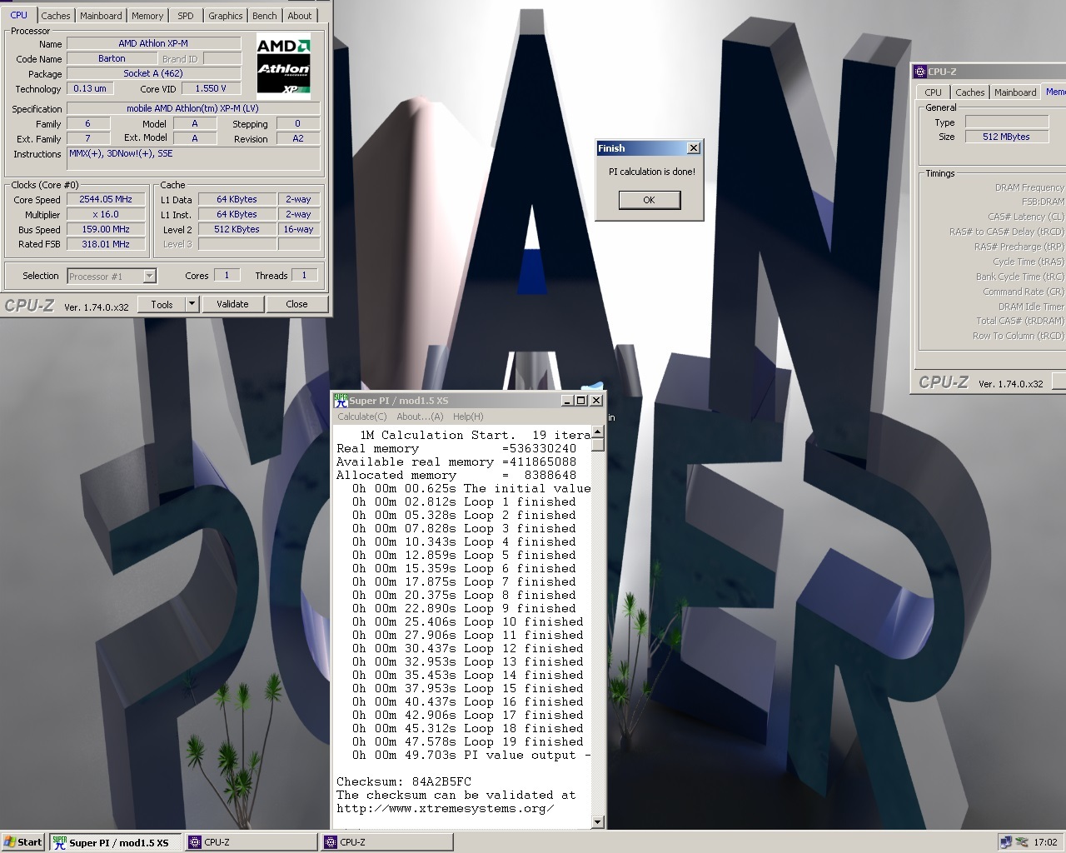Click the Level 2 cache value 512 KBytes

pyautogui.click(x=237, y=230)
